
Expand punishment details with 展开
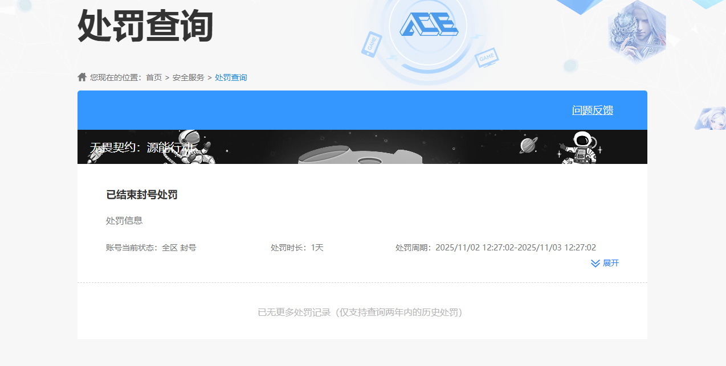(x=611, y=263)
